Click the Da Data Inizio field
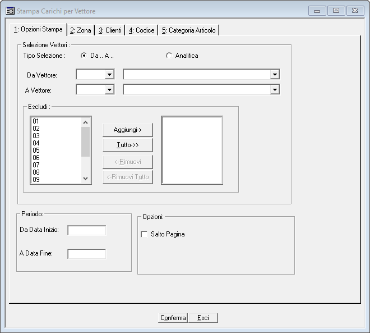Screen dimensions: 370x333 pyautogui.click(x=86, y=230)
